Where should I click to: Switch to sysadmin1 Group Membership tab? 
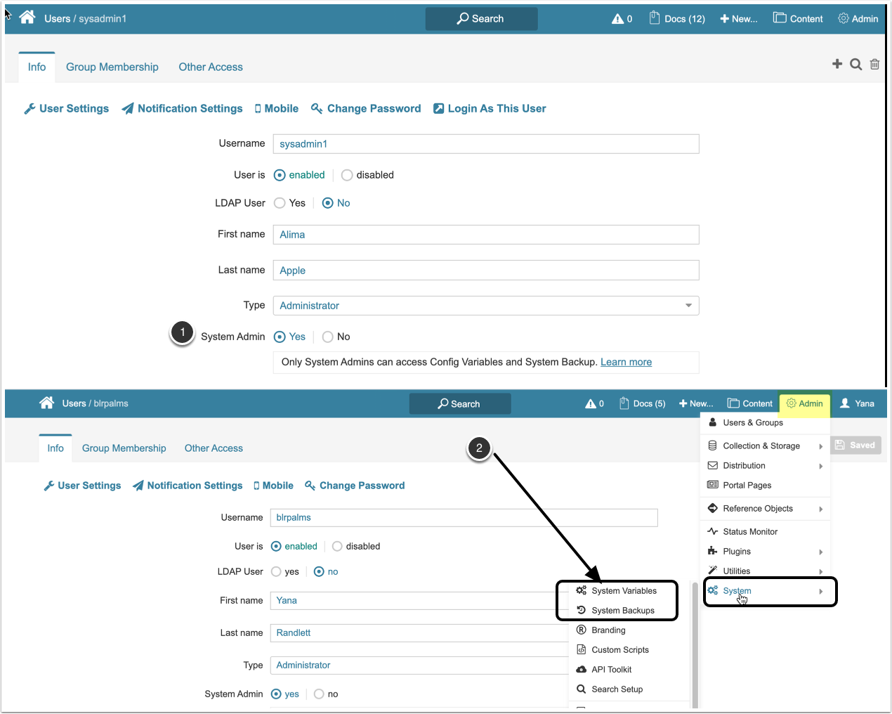click(112, 67)
